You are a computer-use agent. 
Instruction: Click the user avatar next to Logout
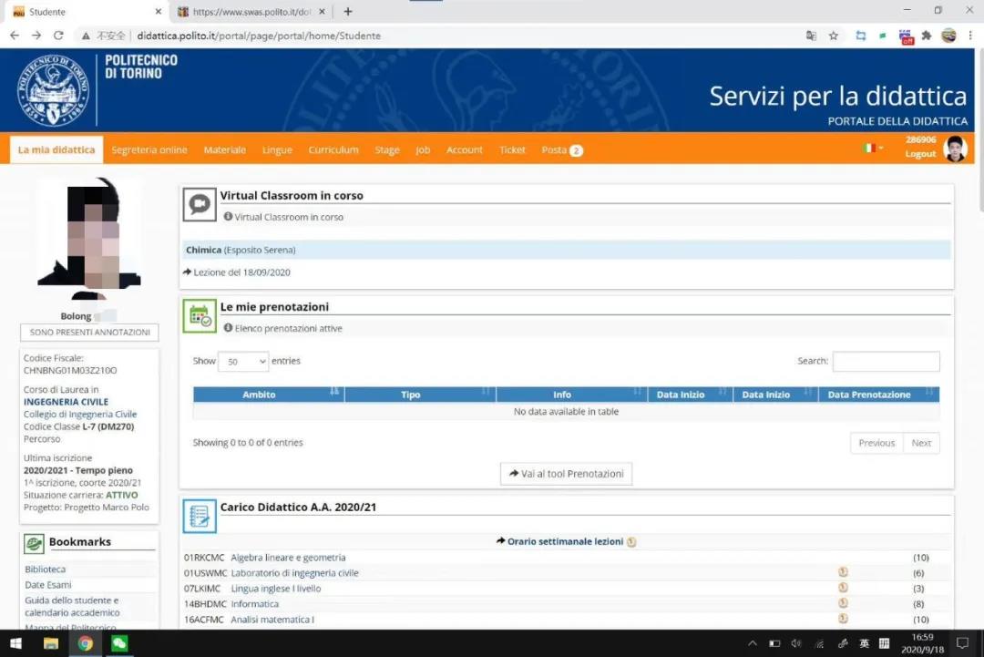coord(955,149)
